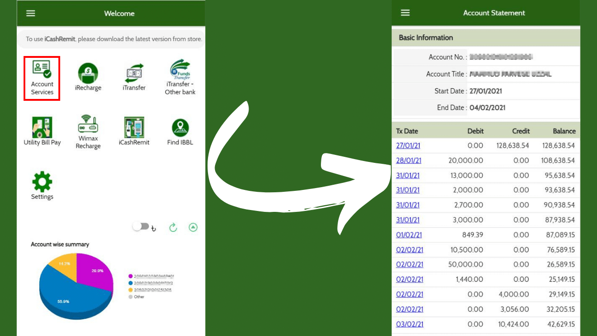Open the hamburger menu on the Welcome screen
The width and height of the screenshot is (597, 336).
[31, 13]
